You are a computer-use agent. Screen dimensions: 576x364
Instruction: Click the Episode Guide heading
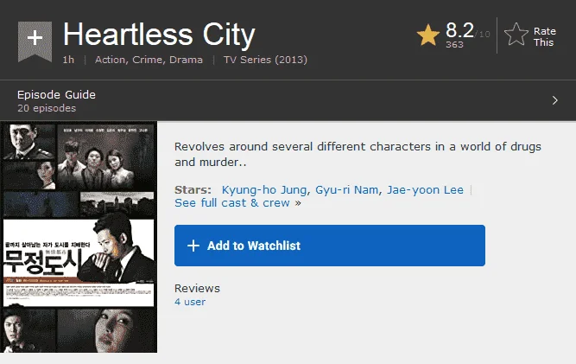57,95
